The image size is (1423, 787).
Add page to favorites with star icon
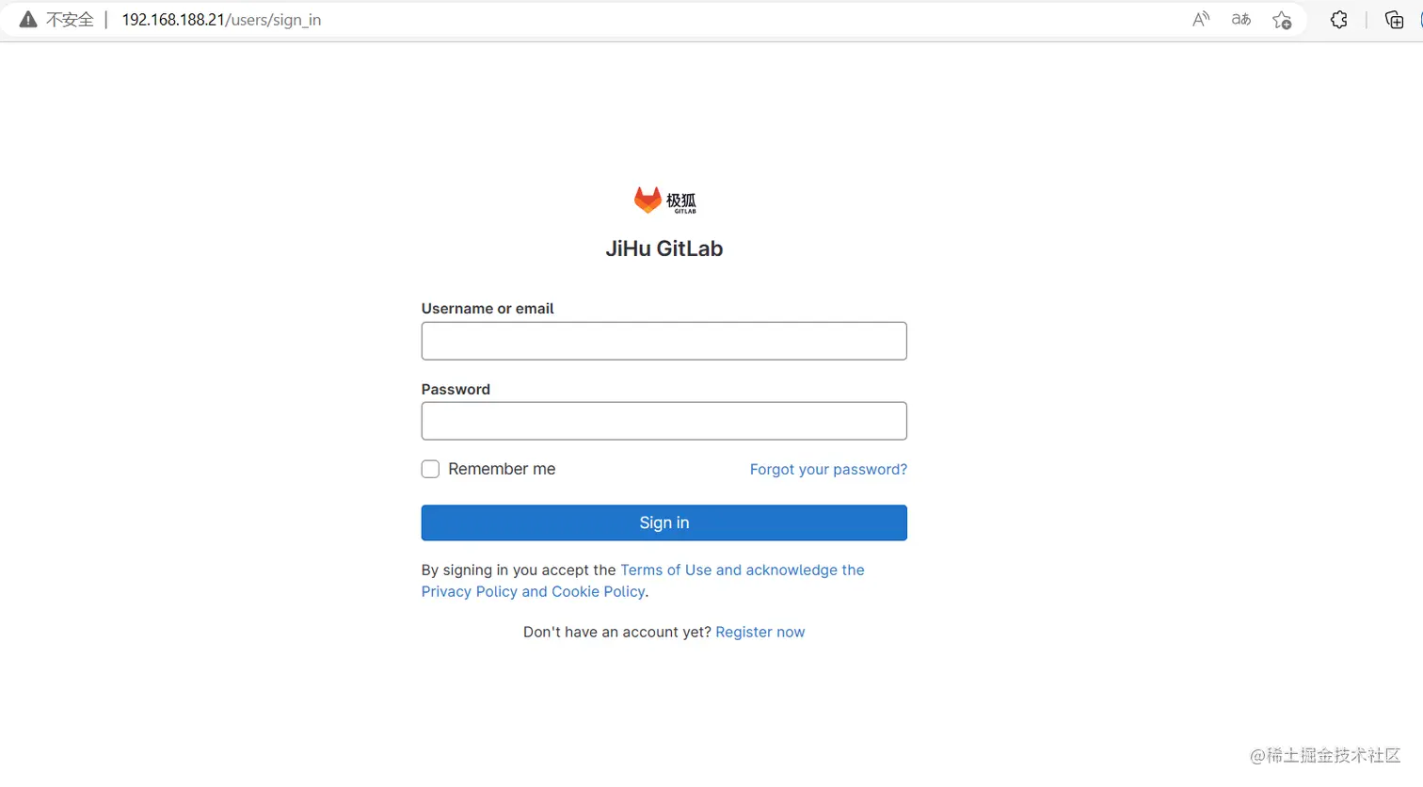click(x=1282, y=20)
